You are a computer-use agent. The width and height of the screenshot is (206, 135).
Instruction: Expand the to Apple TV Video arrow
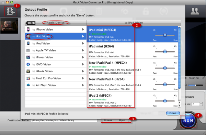83,50
